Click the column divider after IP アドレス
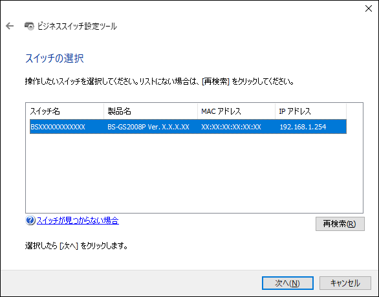This screenshot has width=379, height=297. [x=347, y=111]
